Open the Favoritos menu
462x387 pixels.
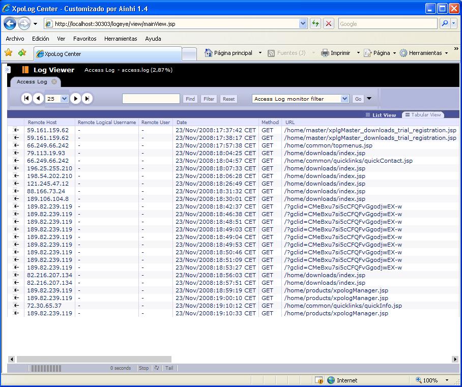click(x=85, y=39)
